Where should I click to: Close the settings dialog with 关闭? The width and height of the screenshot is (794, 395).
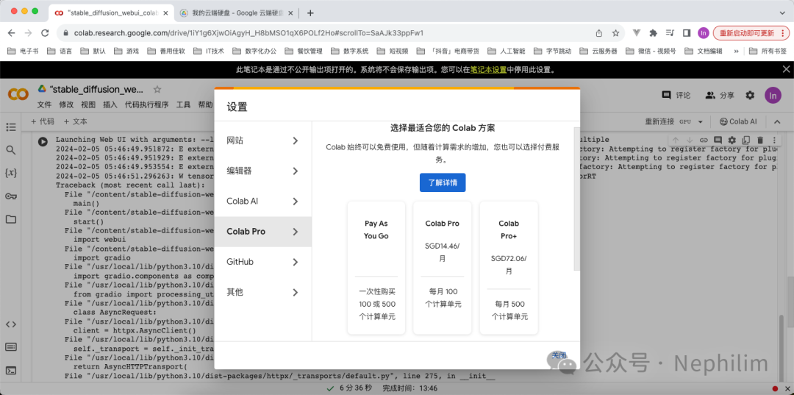559,355
